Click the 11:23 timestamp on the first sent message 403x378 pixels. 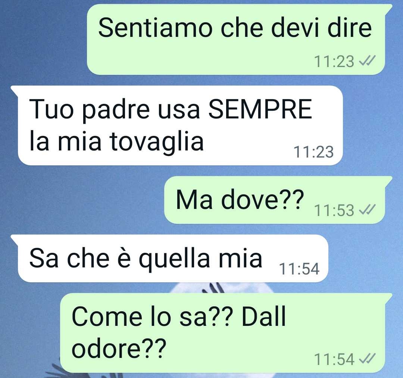tap(334, 61)
